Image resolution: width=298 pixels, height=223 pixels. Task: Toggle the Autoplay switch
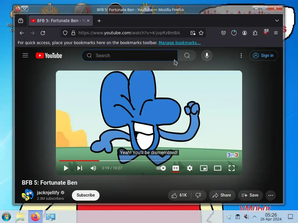[x=161, y=168]
